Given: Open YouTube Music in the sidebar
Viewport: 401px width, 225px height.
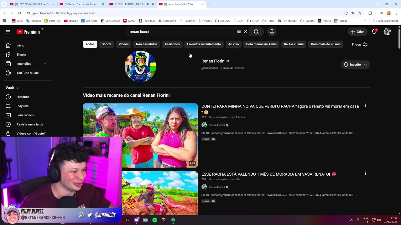Looking at the screenshot, I should (28, 73).
